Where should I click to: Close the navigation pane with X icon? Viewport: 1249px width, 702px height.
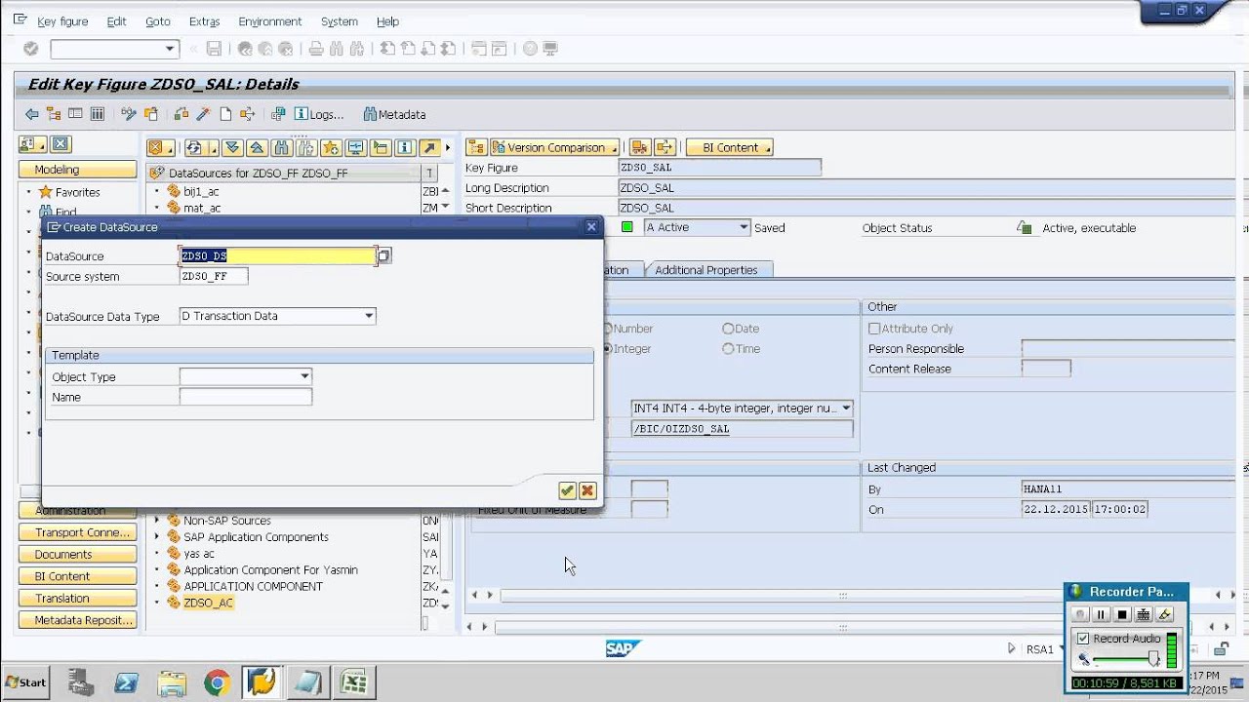pos(60,144)
